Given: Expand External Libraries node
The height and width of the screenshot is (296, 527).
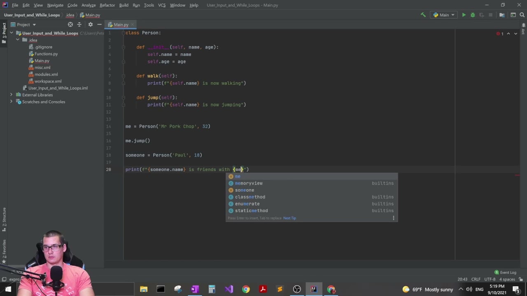Looking at the screenshot, I should pyautogui.click(x=12, y=95).
